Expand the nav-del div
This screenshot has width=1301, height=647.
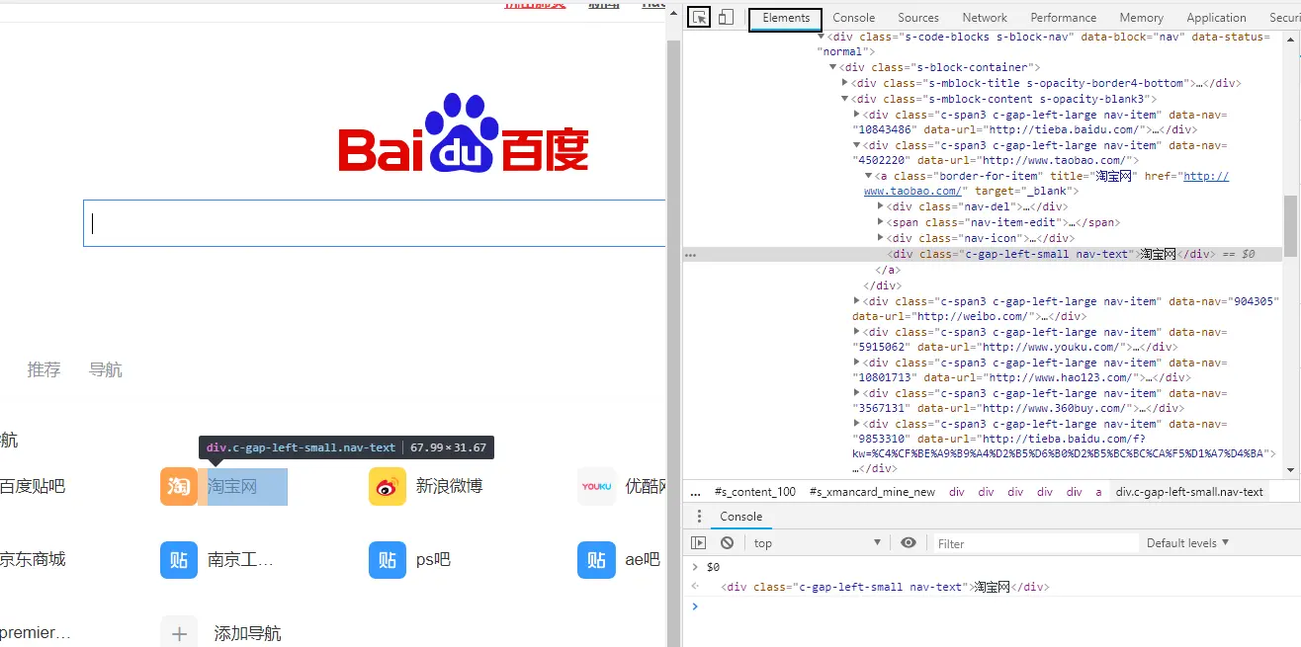pyautogui.click(x=881, y=206)
